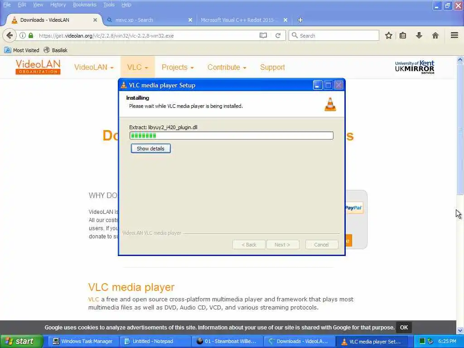Screen dimensions: 464x348
Task: Click the University of Kent UK Mirror logo
Action: [415, 67]
